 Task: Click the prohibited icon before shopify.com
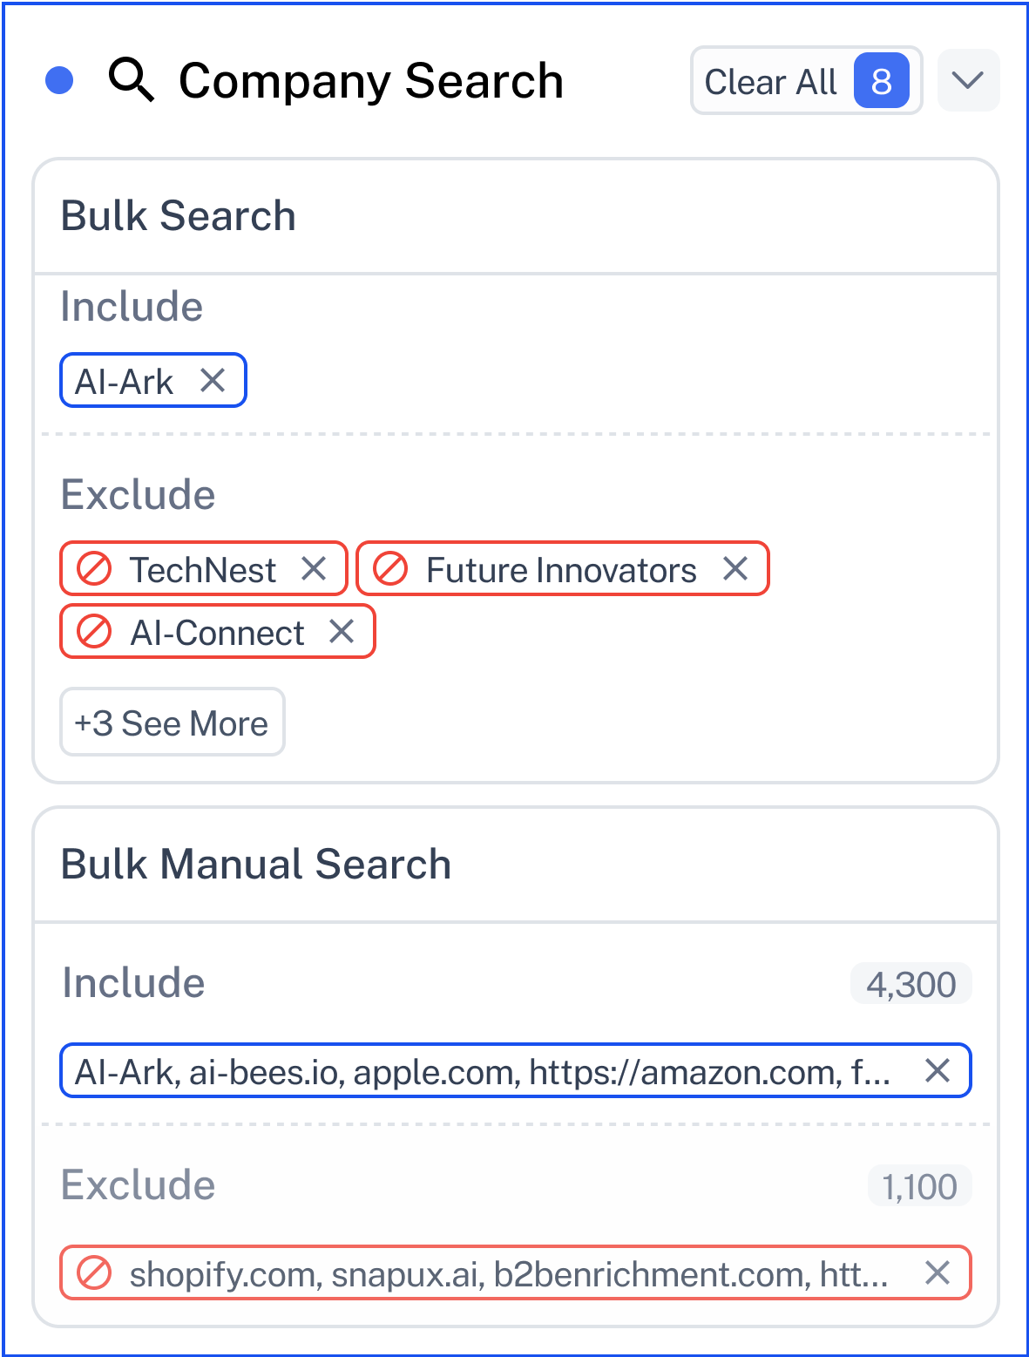click(94, 1272)
